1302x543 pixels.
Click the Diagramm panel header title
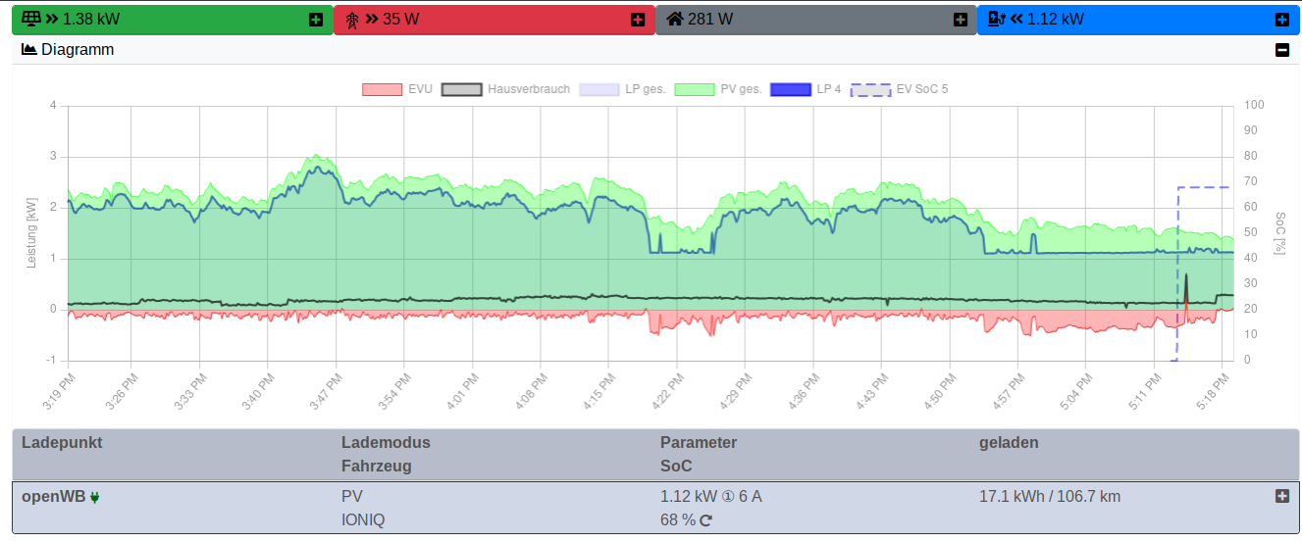(x=78, y=49)
